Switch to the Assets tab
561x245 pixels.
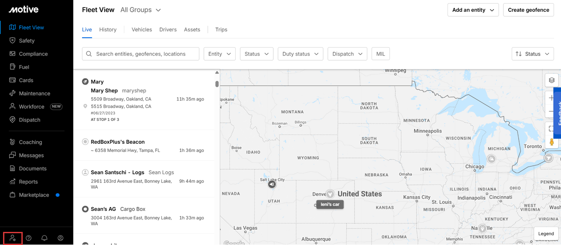click(192, 30)
